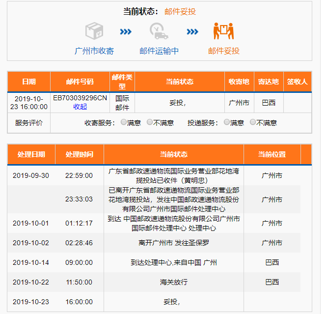
Task: Click the 服务评价 row label
Action: [29, 123]
